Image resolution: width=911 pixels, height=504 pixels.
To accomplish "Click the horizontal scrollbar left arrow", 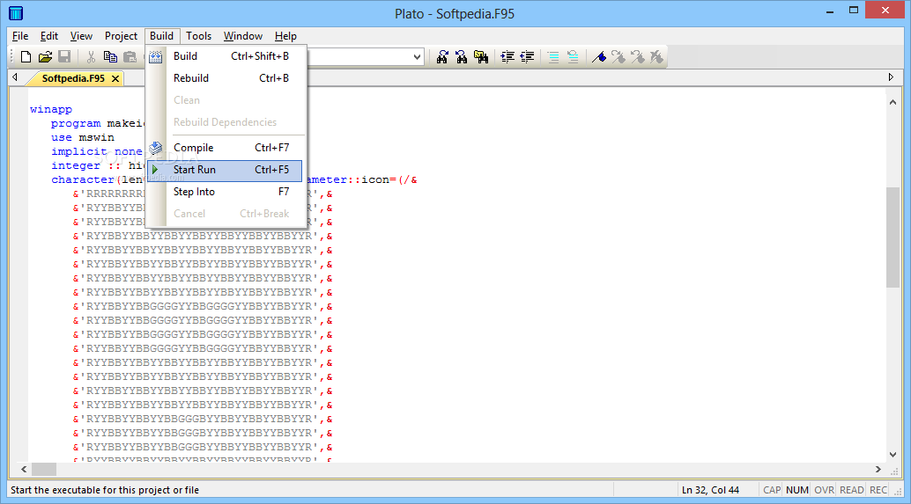I will [24, 469].
